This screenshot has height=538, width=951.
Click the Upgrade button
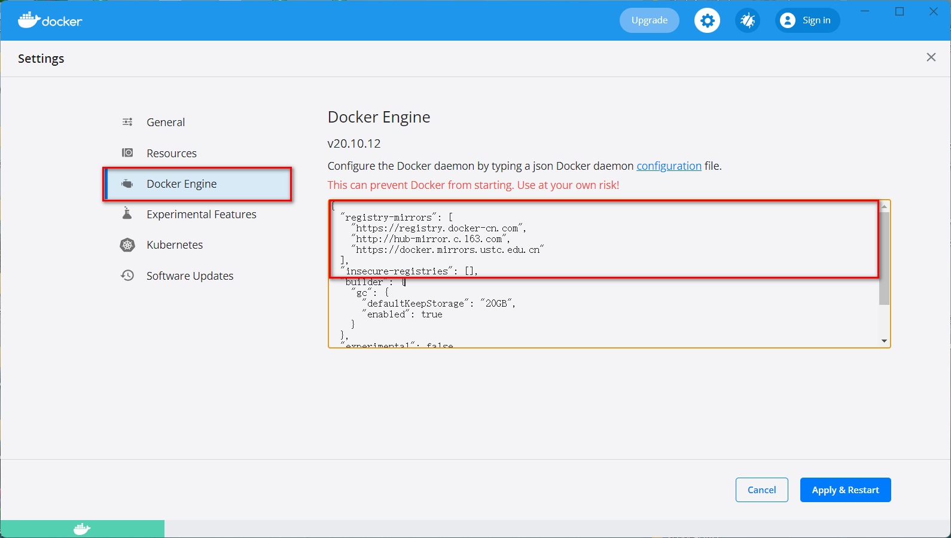click(650, 20)
